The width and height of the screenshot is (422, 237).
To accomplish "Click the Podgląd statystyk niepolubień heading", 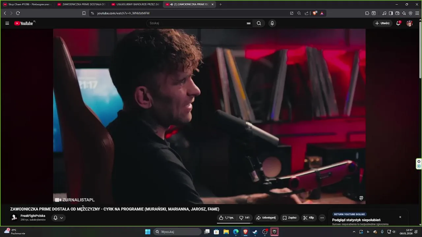I will pyautogui.click(x=356, y=220).
